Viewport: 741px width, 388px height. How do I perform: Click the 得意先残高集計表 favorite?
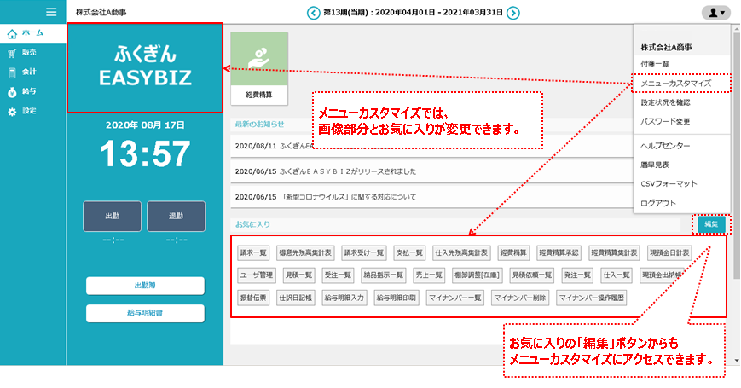coord(305,252)
